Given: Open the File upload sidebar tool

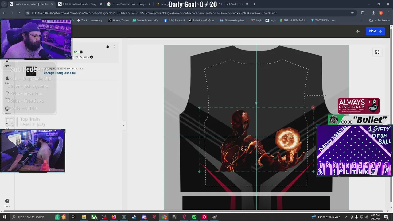Looking at the screenshot, I should 7,80.
